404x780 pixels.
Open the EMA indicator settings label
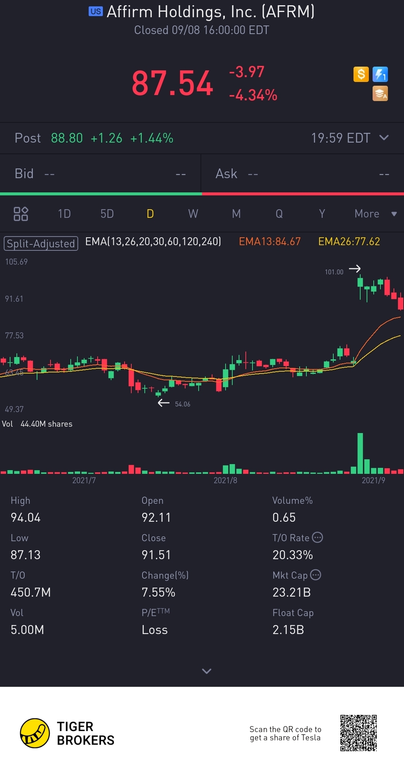click(x=153, y=241)
